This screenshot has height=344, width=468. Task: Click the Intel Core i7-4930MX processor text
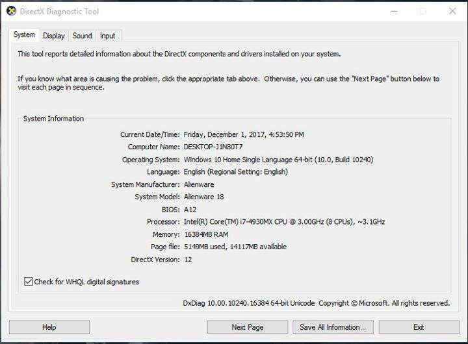(x=284, y=222)
